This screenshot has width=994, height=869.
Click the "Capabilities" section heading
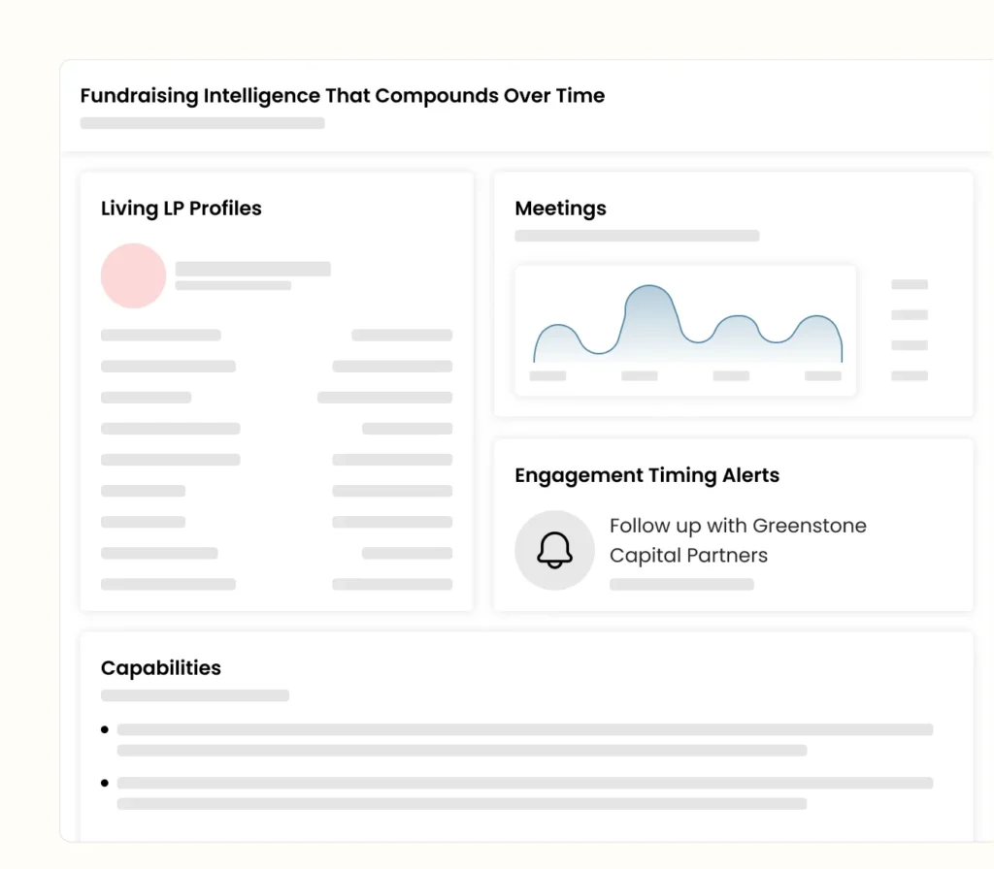click(161, 668)
